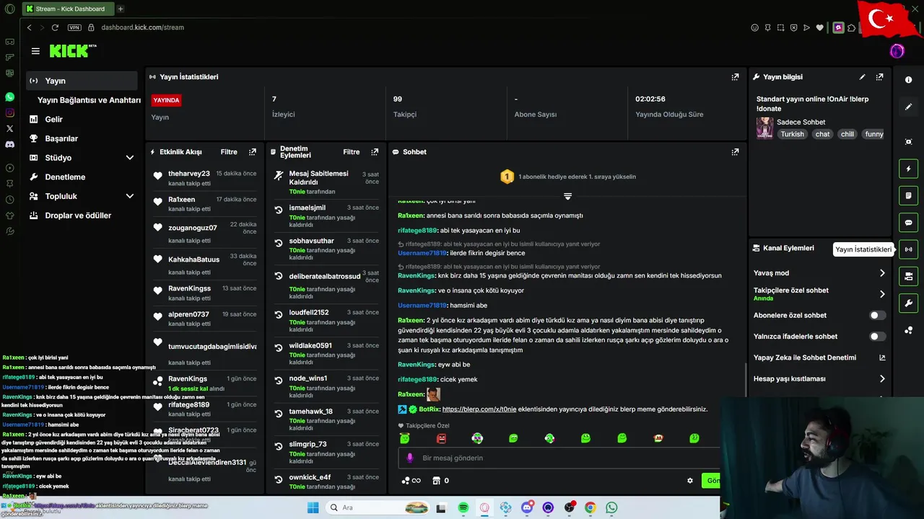
Task: Open WhatsApp in Opera sidebar
Action: point(9,97)
